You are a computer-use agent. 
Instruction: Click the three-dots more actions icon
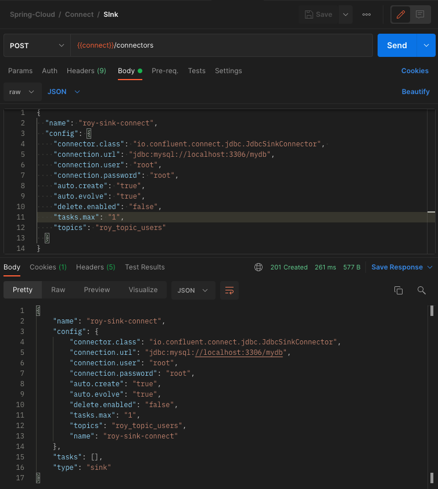[367, 15]
